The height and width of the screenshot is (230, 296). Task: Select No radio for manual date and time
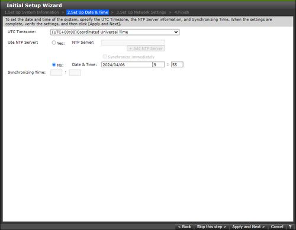(54, 64)
